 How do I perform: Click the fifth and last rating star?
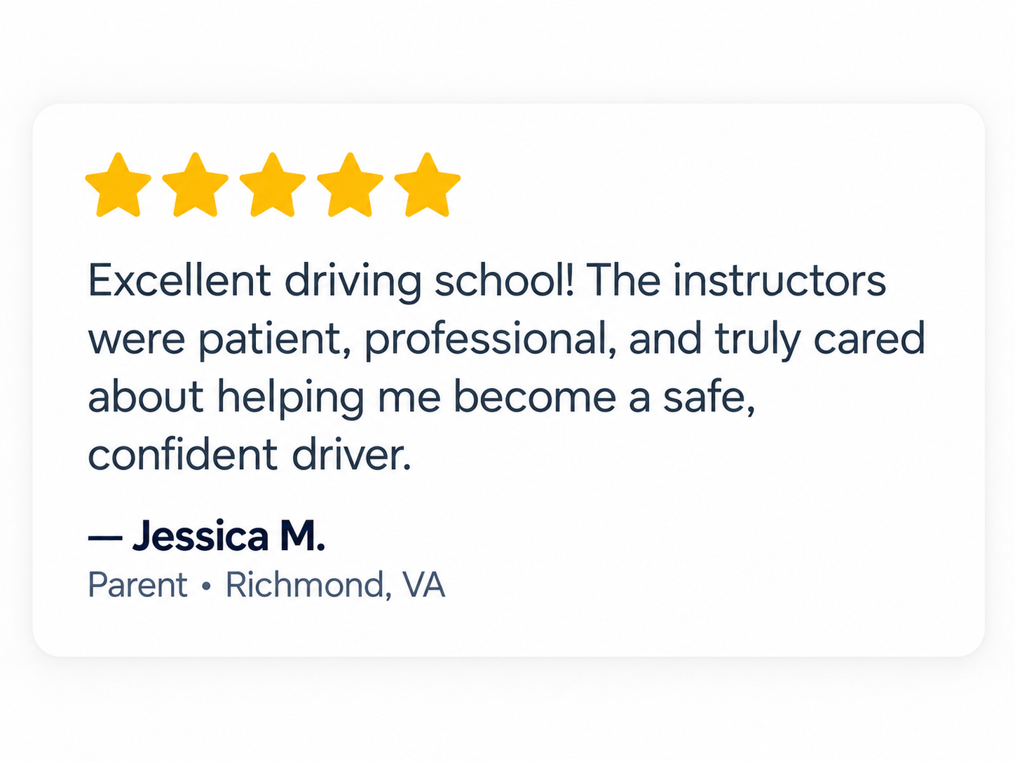[x=428, y=185]
